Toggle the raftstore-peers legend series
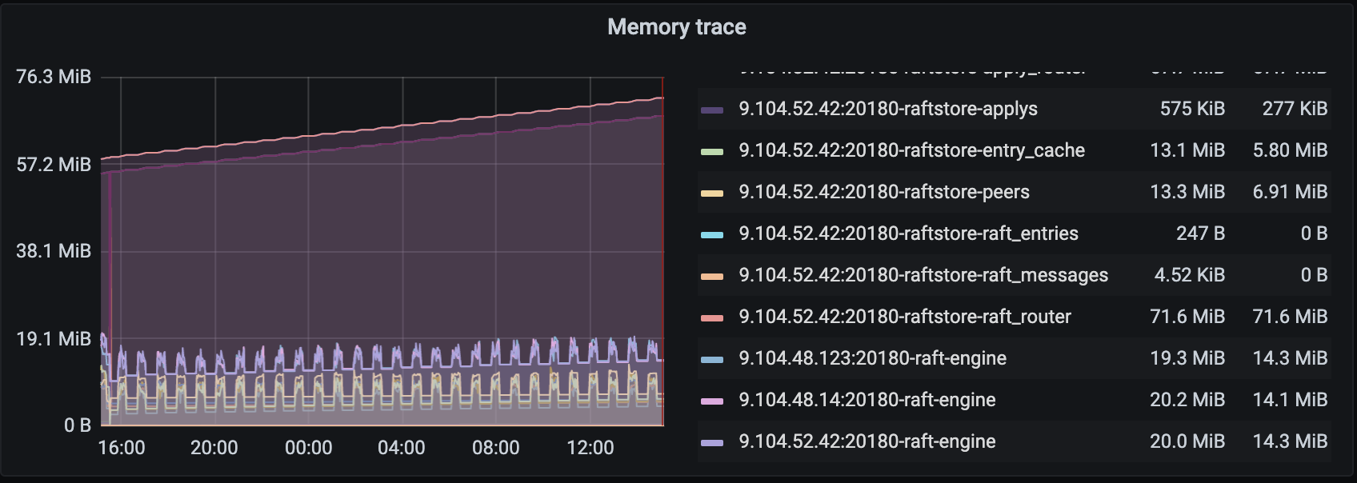This screenshot has height=483, width=1357. [884, 192]
